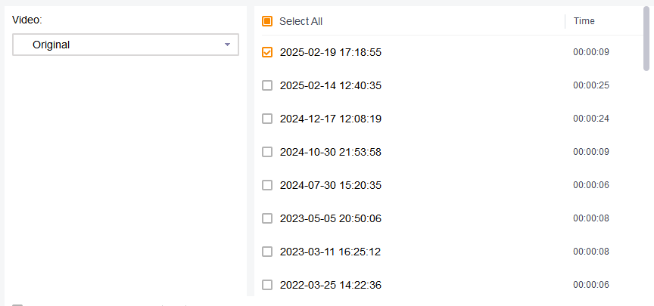Toggle the Select All checkbox
The image size is (654, 306).
coord(267,21)
